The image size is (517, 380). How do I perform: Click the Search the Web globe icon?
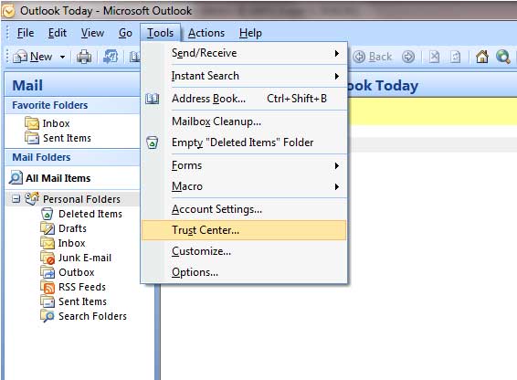[x=503, y=57]
